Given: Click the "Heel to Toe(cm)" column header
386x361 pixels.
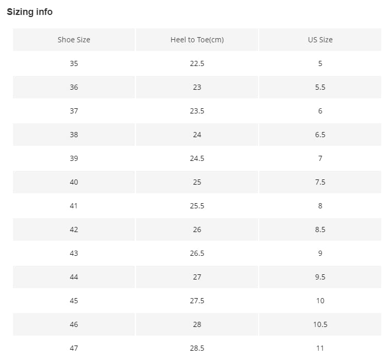Looking at the screenshot, I should tap(197, 40).
